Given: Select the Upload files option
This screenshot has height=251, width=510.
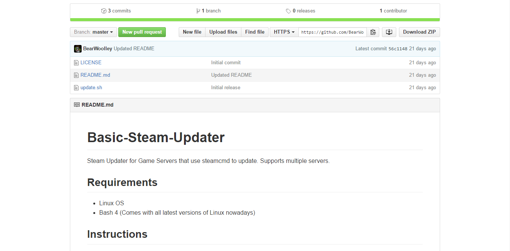Looking at the screenshot, I should pos(223,32).
